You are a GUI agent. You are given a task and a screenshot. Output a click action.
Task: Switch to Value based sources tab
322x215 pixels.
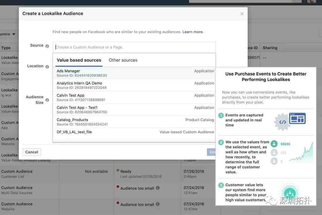(79, 60)
